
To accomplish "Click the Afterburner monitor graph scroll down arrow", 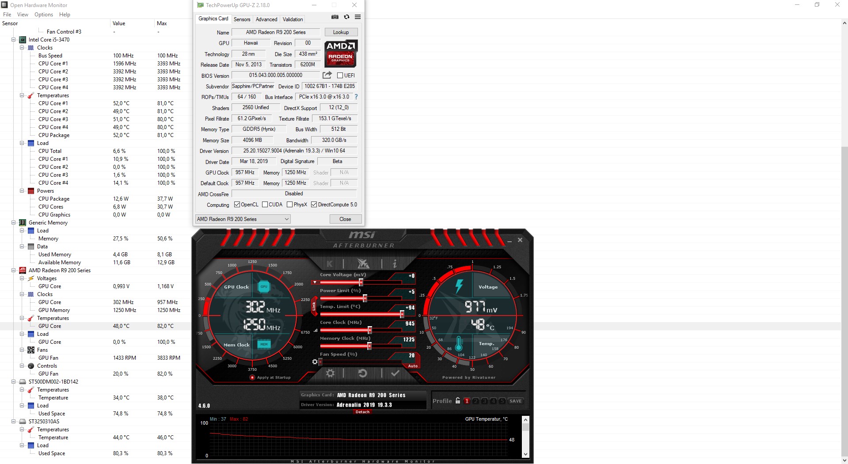I will pos(525,454).
